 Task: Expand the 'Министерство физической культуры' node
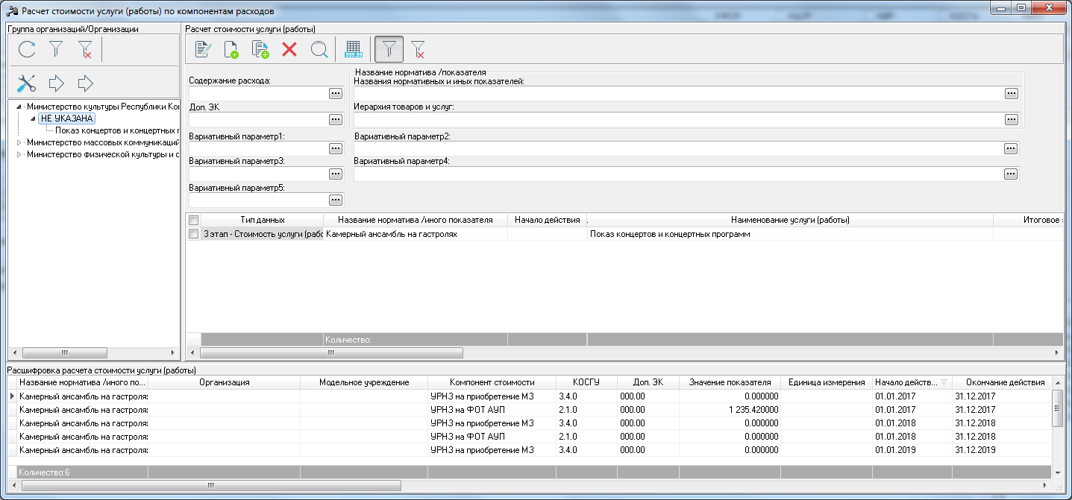point(19,154)
